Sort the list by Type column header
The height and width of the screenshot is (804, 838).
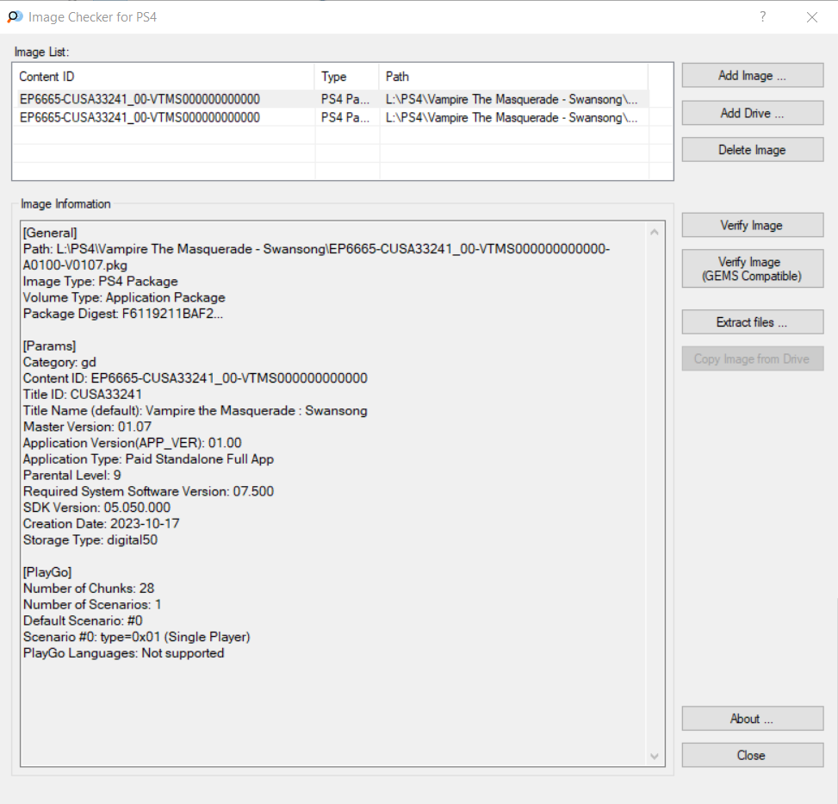[346, 77]
